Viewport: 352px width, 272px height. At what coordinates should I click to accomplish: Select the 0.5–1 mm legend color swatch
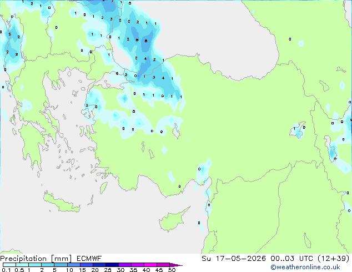pyautogui.click(x=22, y=265)
